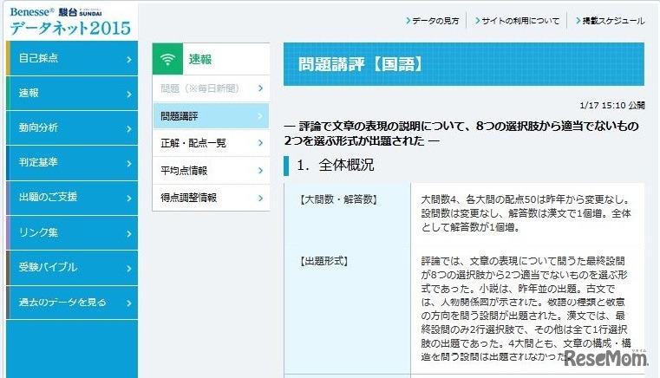Select 正解・配点一覧 submenu item
Screen dimensions: 660x378
coord(211,143)
